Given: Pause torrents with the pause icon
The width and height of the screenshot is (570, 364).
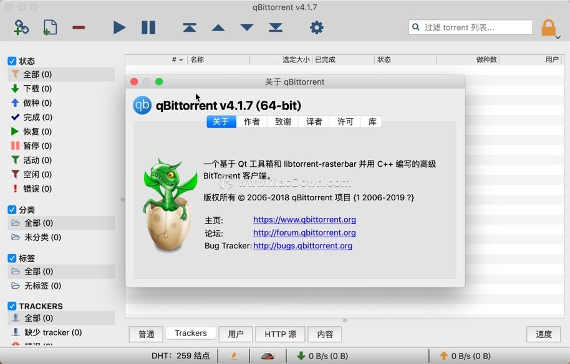Looking at the screenshot, I should click(x=148, y=27).
